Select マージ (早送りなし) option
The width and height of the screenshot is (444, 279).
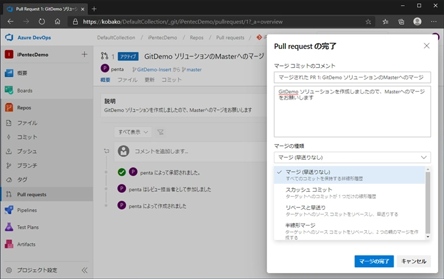point(349,175)
